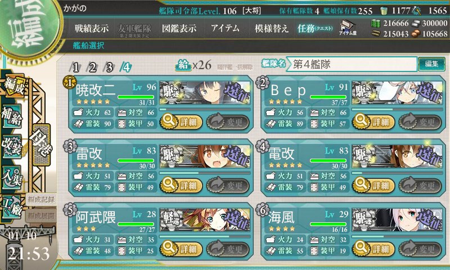Open the 工廠 factory sidebar icon
This screenshot has height=270, width=450.
(x=12, y=207)
